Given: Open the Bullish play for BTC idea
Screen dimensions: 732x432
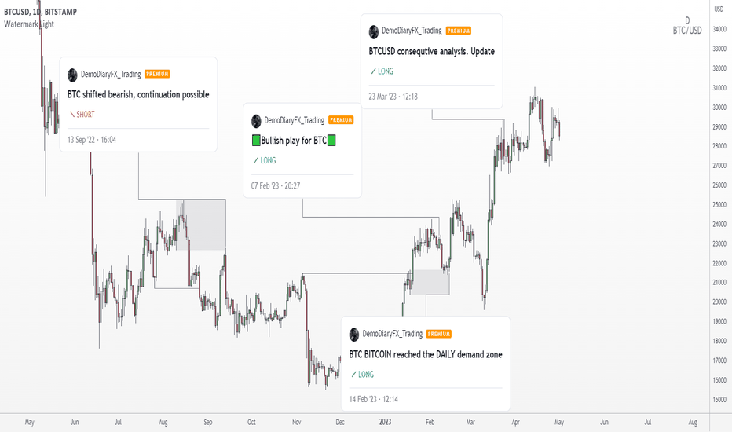Looking at the screenshot, I should (x=294, y=140).
